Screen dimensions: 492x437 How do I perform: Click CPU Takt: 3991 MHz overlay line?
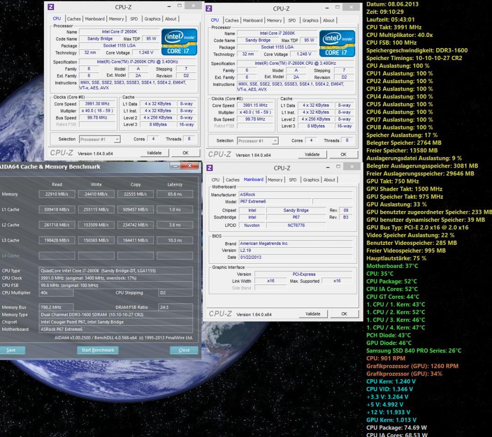click(394, 27)
